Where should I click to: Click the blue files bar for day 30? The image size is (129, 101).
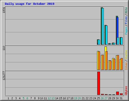117,27
